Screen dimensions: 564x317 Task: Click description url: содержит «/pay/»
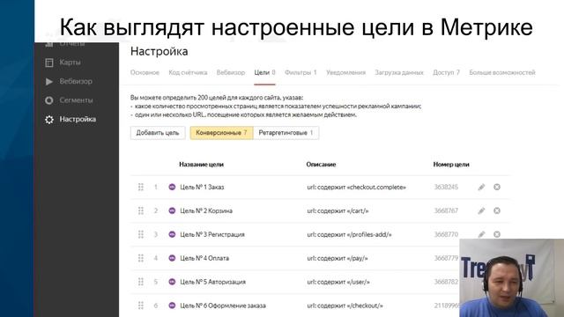pyautogui.click(x=338, y=258)
